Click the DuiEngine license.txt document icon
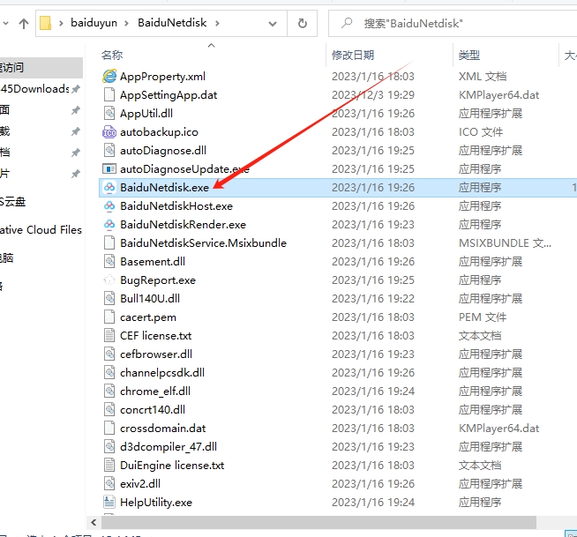The height and width of the screenshot is (537, 577). [x=109, y=466]
